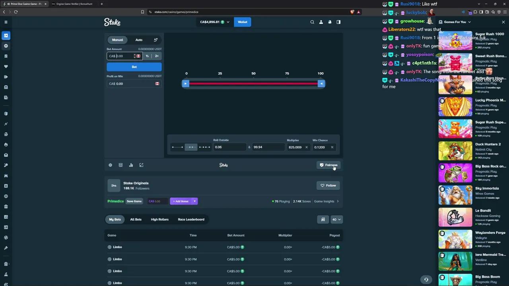Bookmark this page in address bar

[142, 12]
